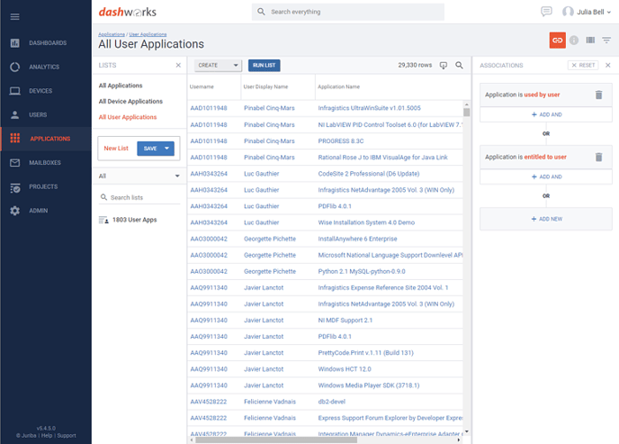Select All User Applications list
The width and height of the screenshot is (619, 444).
pyautogui.click(x=128, y=117)
